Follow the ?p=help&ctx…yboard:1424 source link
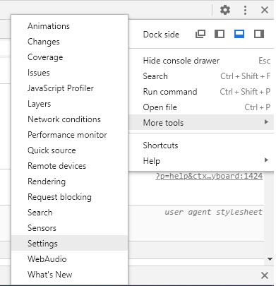 coord(209,176)
